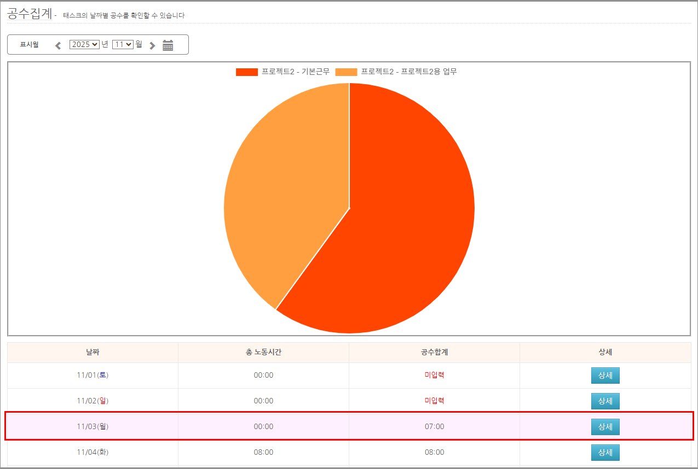The width and height of the screenshot is (698, 469).
Task: Go to the previous month arrow
Action: pos(58,45)
